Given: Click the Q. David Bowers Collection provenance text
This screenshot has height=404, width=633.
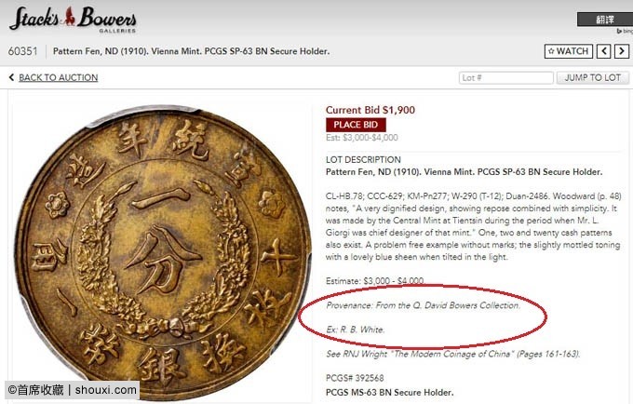Looking at the screenshot, I should pos(423,305).
